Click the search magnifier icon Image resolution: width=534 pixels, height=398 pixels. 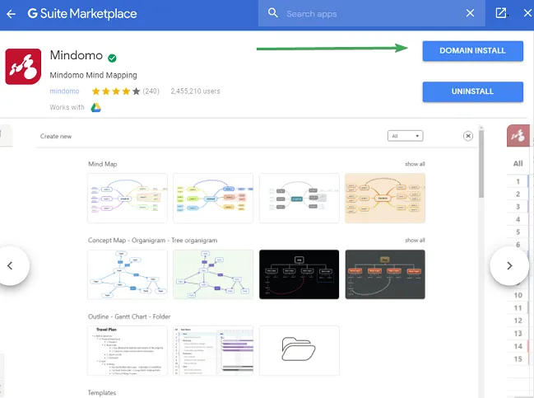pos(272,14)
